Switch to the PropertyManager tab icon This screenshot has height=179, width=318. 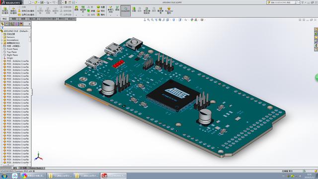point(7,24)
